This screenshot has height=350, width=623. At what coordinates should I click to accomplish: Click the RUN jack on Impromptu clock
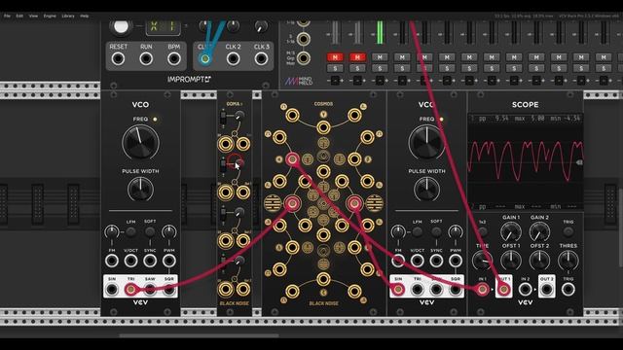[x=146, y=58]
